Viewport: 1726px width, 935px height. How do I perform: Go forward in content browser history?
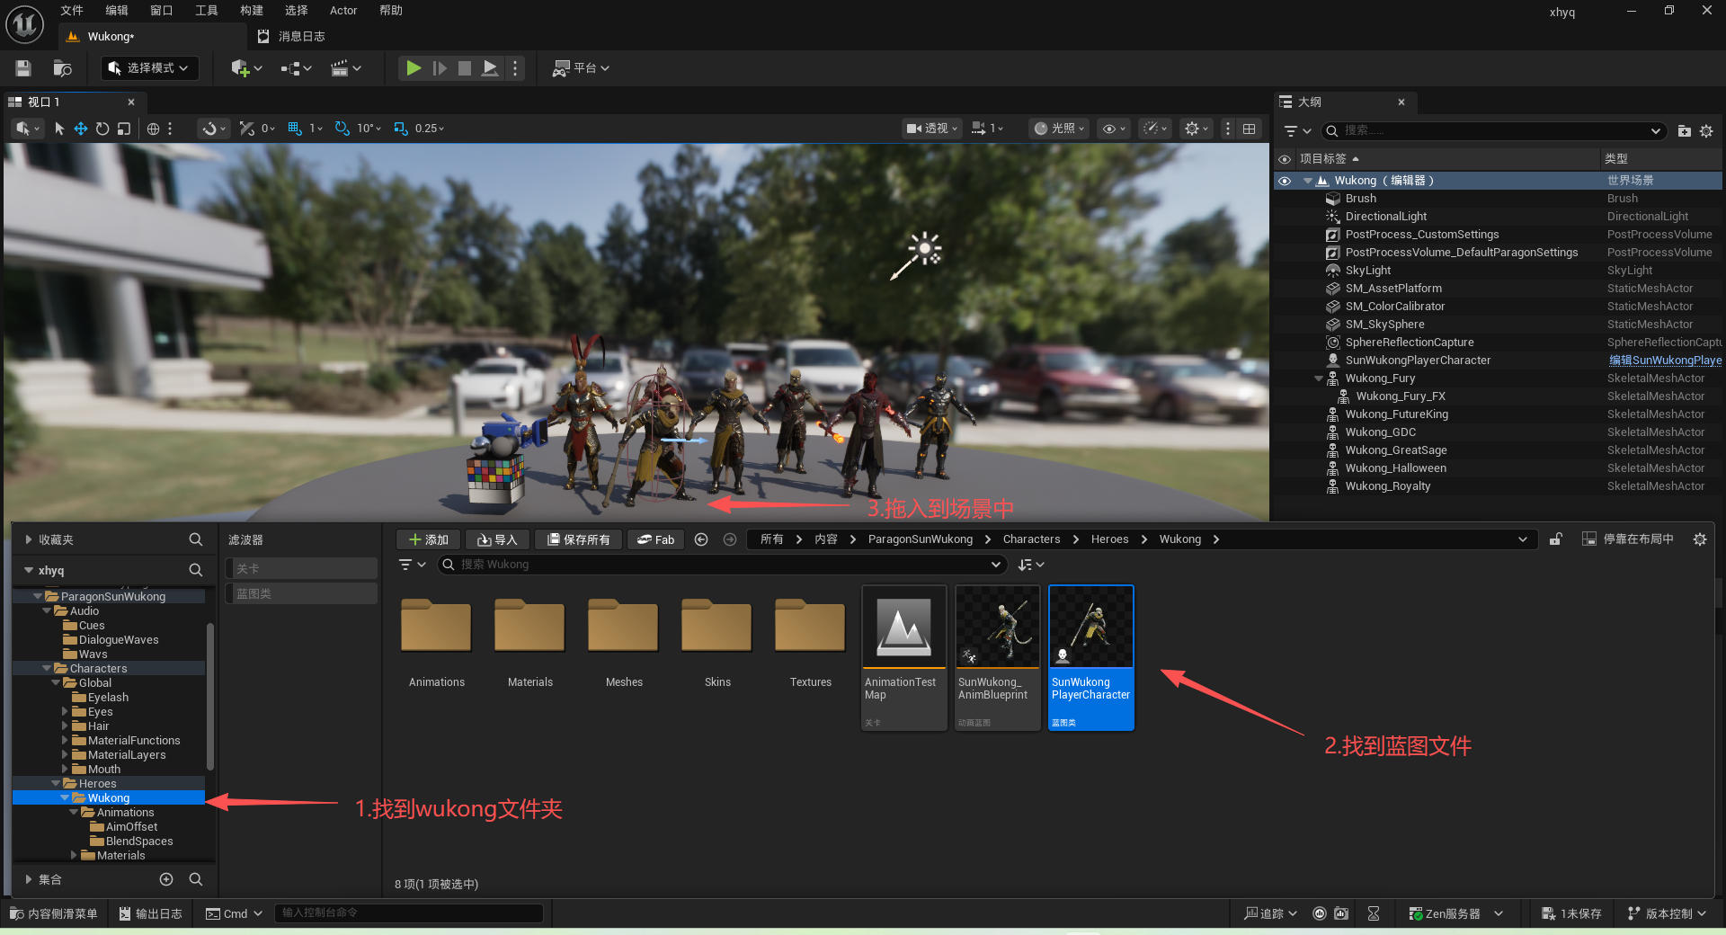click(730, 539)
